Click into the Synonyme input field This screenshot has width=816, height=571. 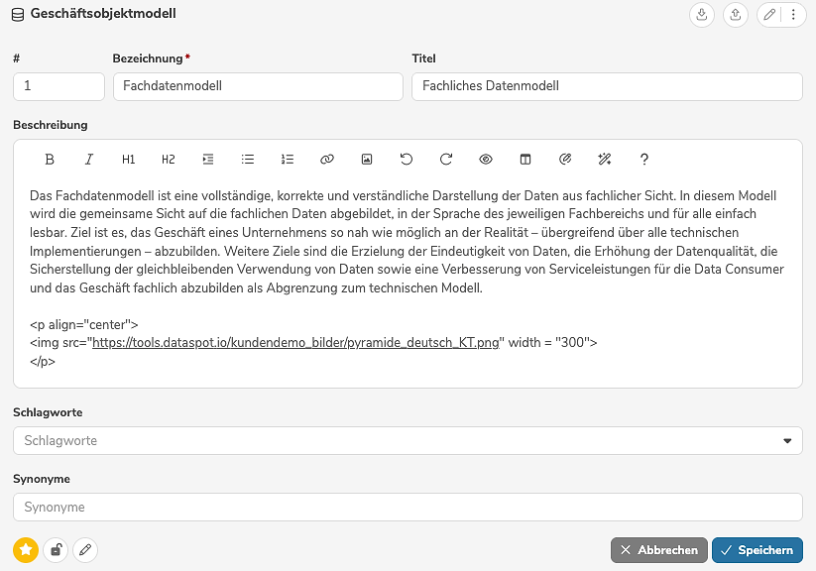(408, 507)
